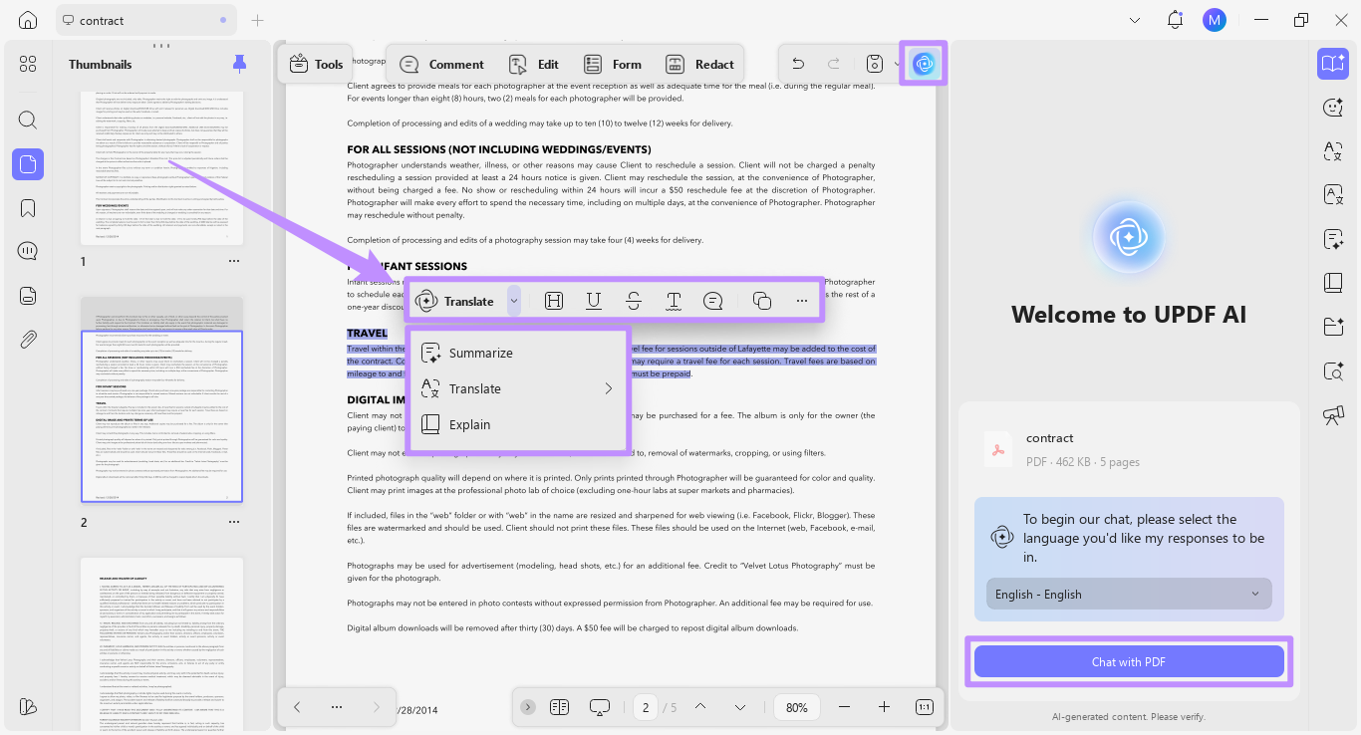Underline the selected text
The height and width of the screenshot is (735, 1361).
pos(594,301)
